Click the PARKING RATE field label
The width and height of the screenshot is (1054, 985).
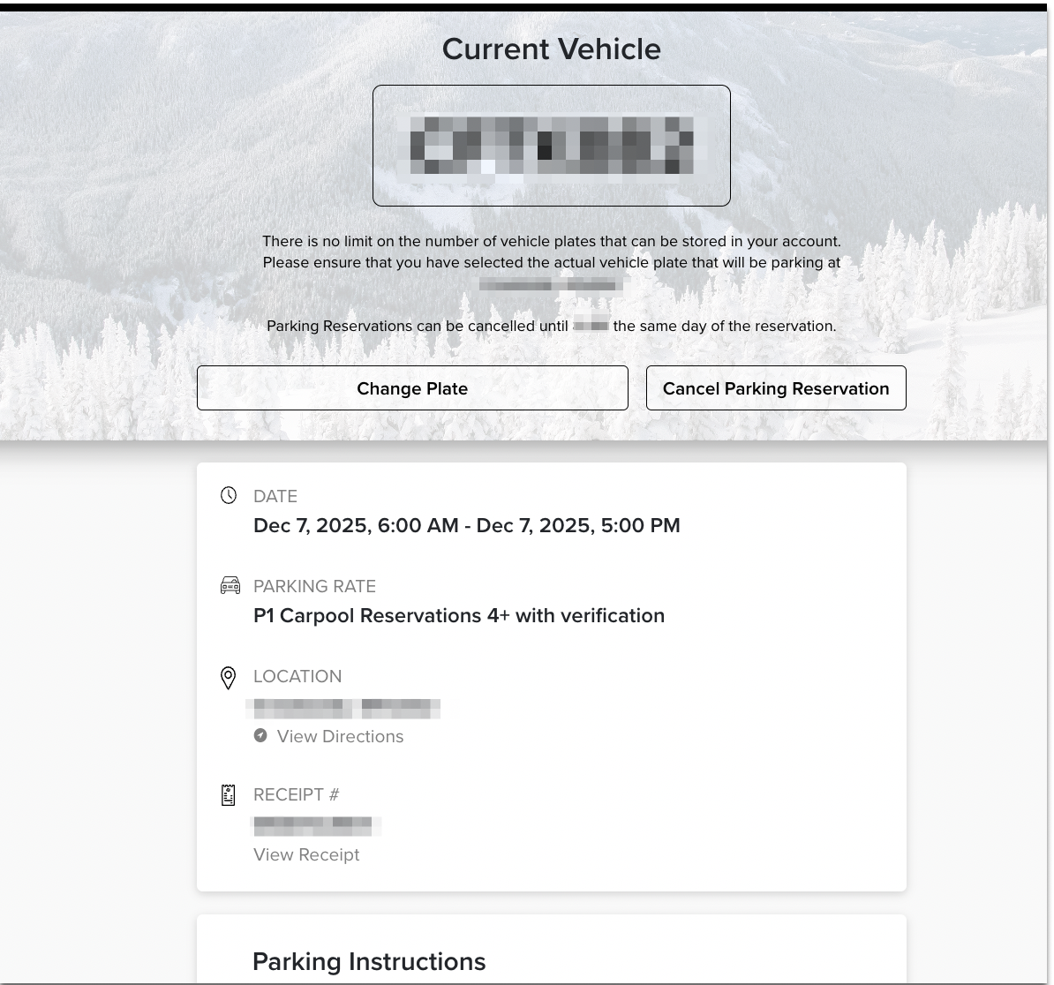click(x=314, y=586)
